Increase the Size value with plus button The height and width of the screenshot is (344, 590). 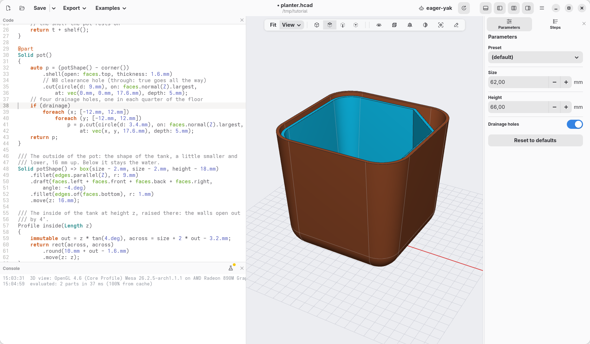click(566, 82)
